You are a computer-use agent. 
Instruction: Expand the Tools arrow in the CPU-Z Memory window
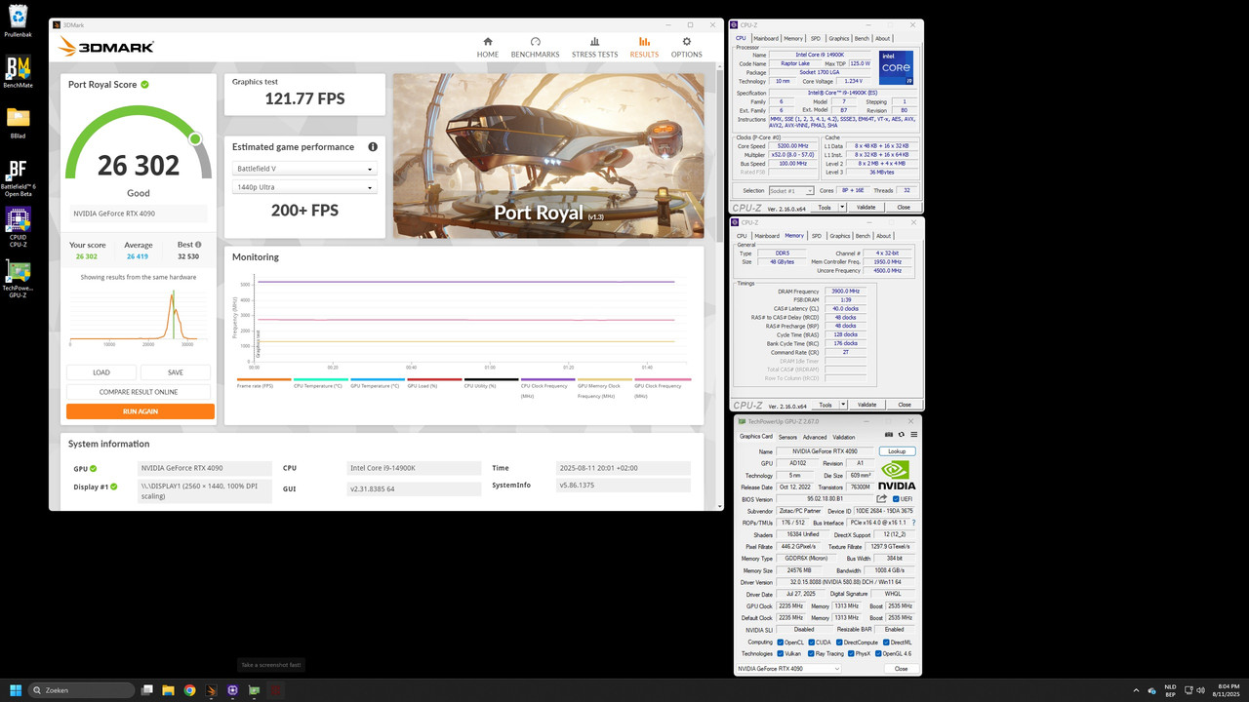(x=841, y=405)
